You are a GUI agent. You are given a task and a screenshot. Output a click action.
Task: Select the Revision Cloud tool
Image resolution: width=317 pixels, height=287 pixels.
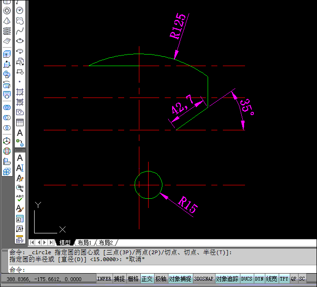[20, 21]
